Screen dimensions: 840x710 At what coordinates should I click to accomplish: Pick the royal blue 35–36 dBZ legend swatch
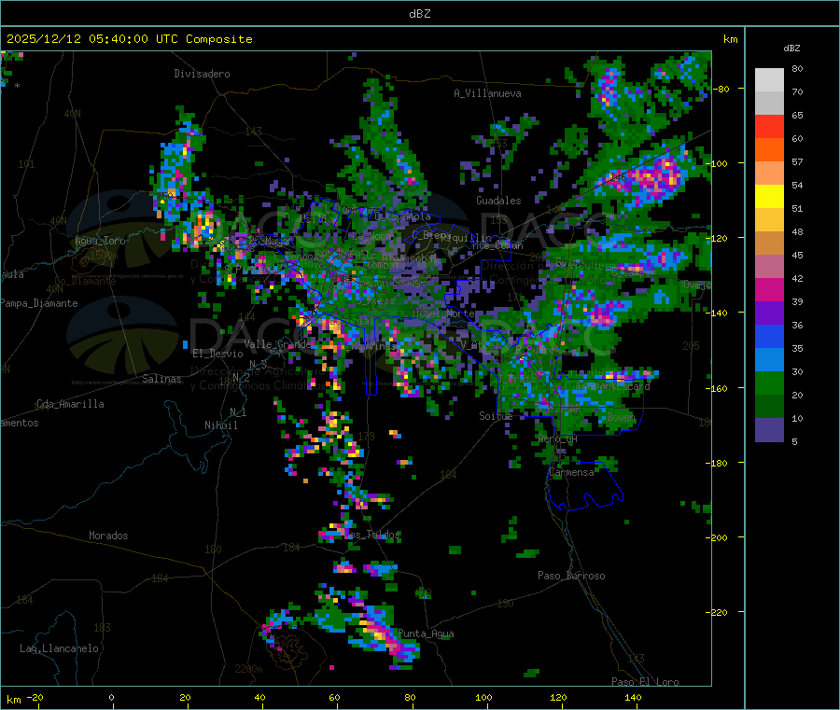(769, 336)
